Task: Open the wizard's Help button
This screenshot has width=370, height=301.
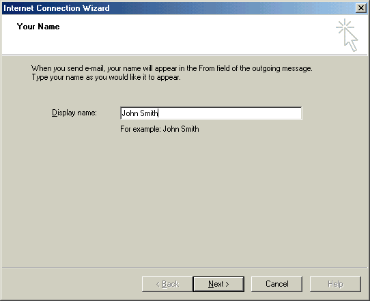Action: click(335, 284)
